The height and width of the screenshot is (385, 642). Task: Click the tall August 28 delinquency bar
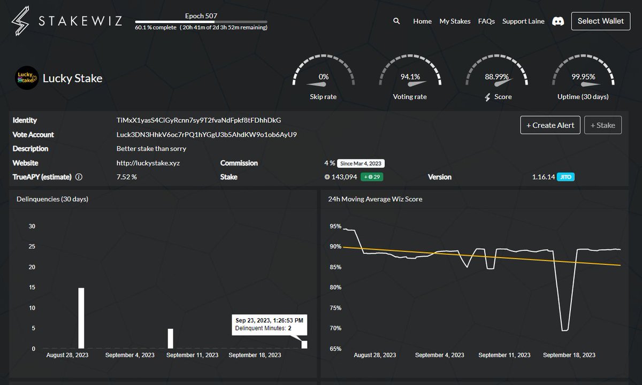(81, 318)
